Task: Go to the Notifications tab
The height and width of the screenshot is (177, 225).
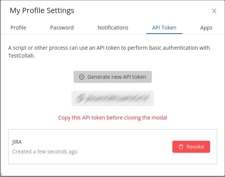Action: click(113, 28)
